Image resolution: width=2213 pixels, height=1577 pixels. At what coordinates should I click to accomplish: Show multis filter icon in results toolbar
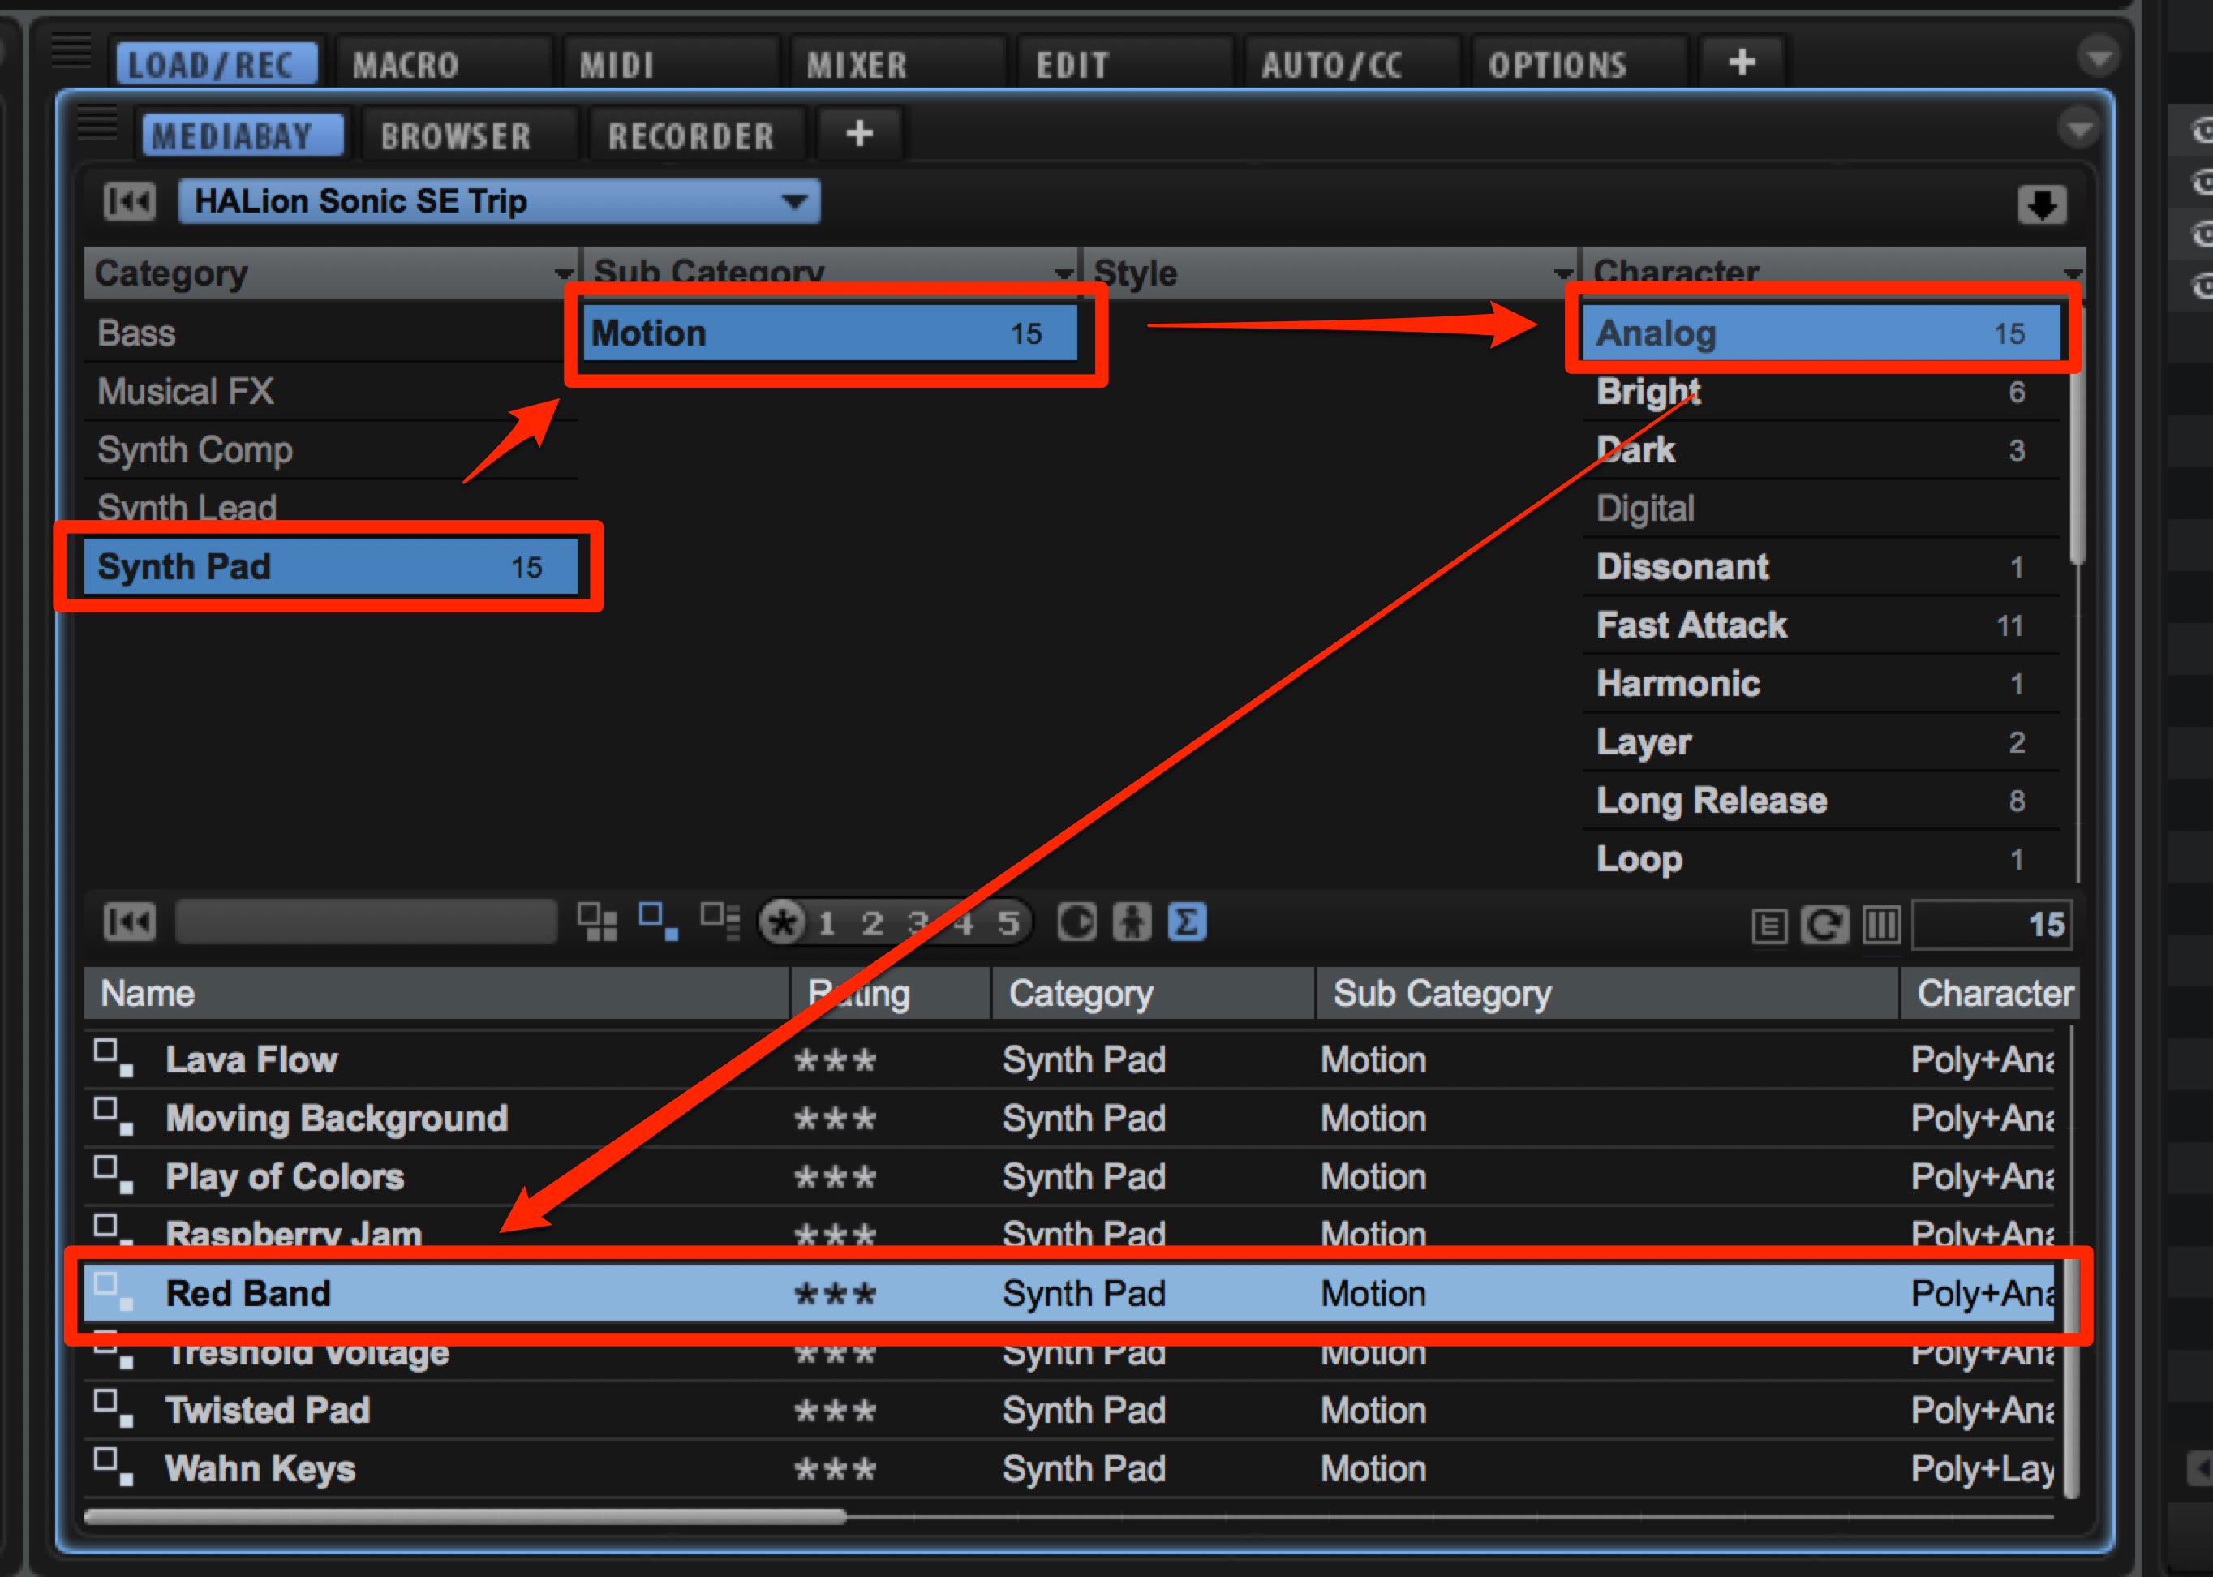[597, 922]
